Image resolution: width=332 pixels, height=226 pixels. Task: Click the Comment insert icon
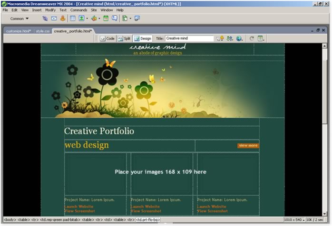point(115,19)
